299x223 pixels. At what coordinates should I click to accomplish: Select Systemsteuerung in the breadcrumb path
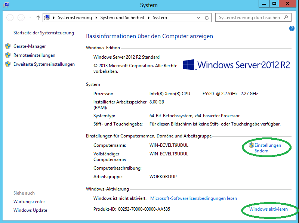(74, 18)
